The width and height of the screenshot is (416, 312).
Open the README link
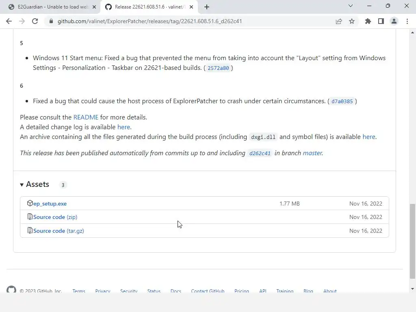(86, 117)
